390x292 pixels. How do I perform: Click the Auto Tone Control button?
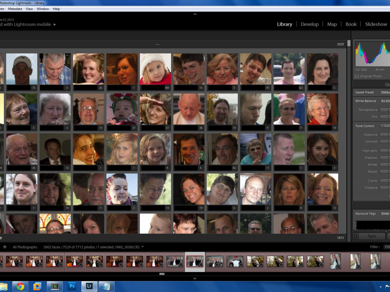[386, 126]
